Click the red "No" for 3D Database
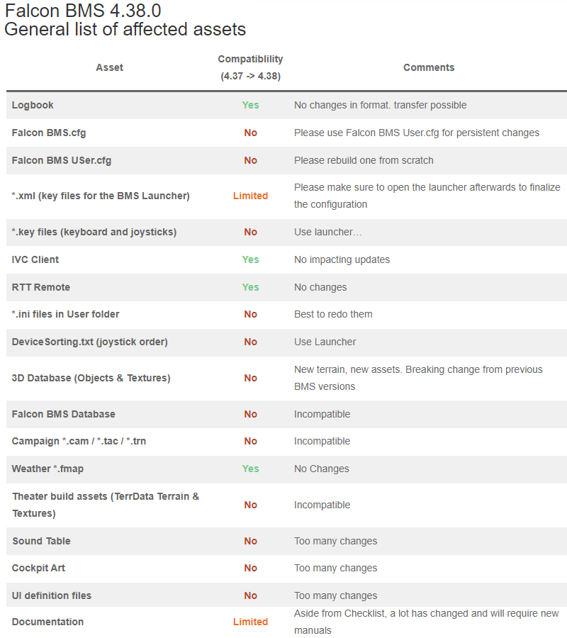The image size is (567, 638). tap(250, 378)
